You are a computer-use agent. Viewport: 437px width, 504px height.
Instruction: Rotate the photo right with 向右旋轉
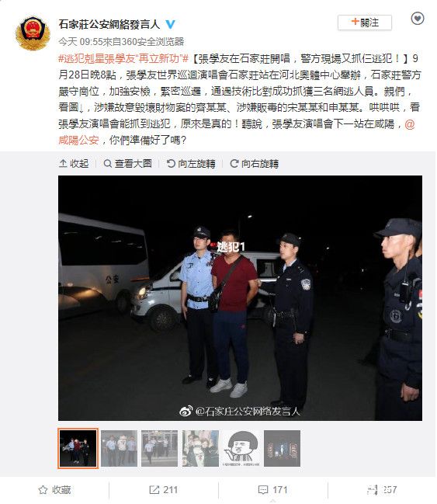click(254, 164)
